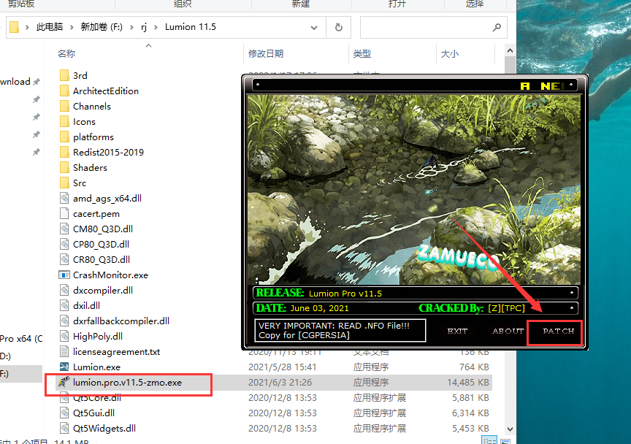Sort by the 名称 column header

point(66,53)
